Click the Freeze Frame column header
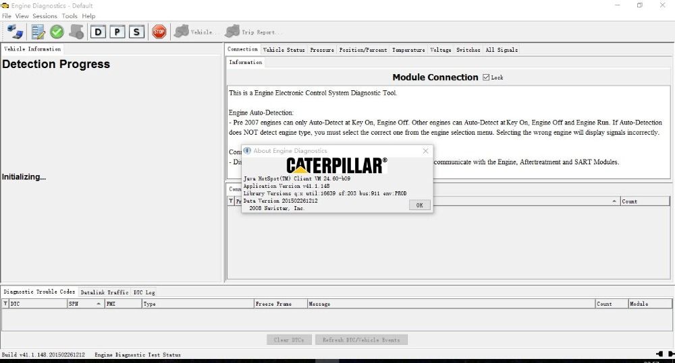This screenshot has height=363, width=675. pyautogui.click(x=280, y=304)
